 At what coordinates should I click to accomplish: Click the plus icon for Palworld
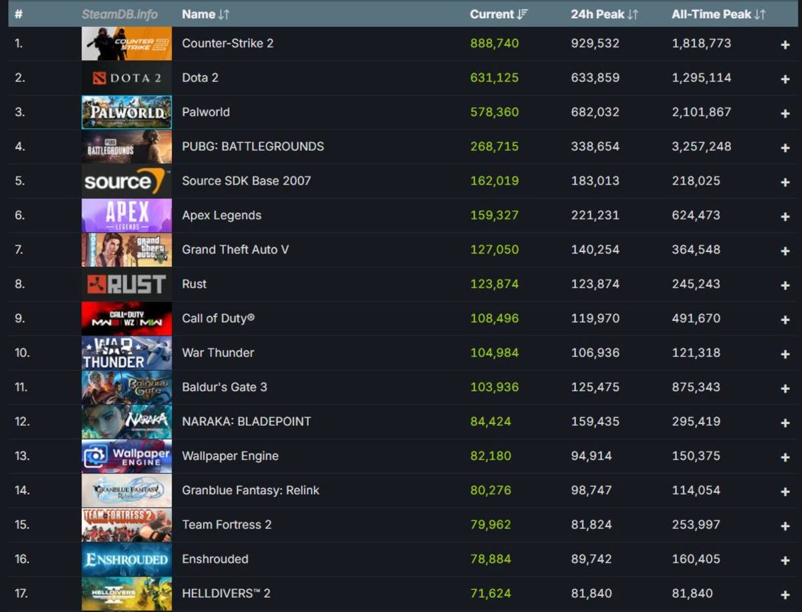point(785,113)
